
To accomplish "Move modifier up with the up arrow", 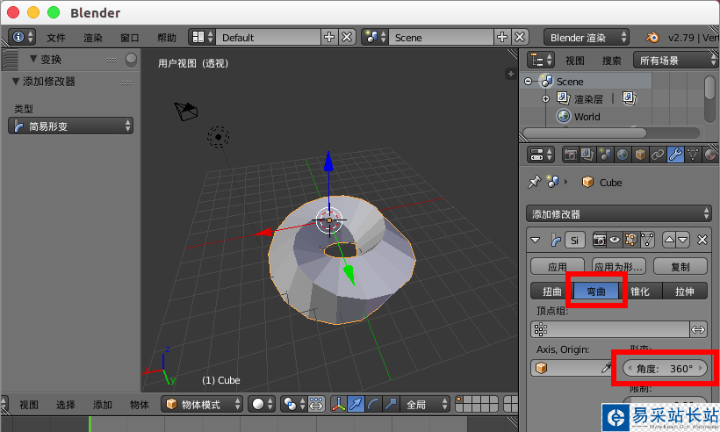I will coord(669,240).
